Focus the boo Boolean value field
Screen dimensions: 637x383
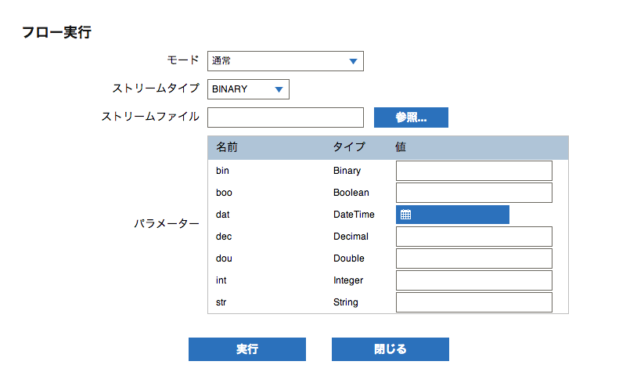pos(474,193)
